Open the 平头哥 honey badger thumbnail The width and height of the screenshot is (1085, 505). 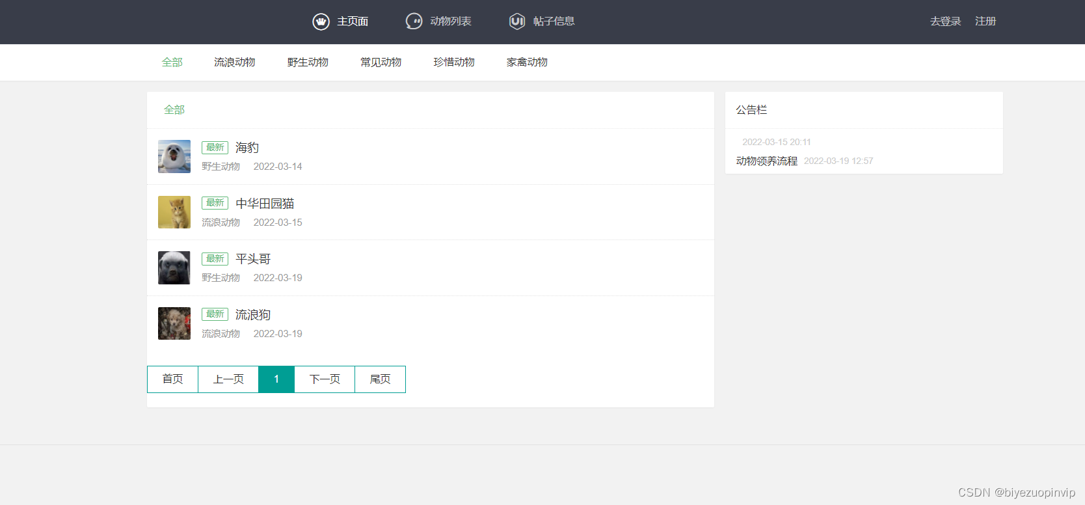pos(174,267)
